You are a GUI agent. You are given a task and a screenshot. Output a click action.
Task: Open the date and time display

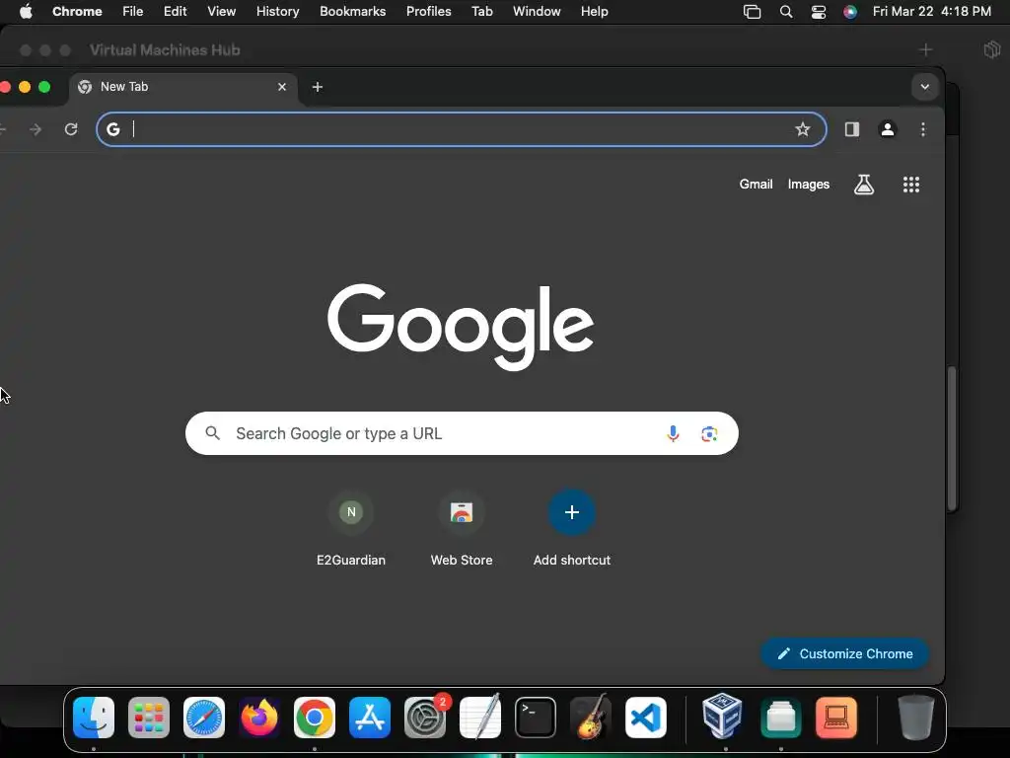point(931,12)
